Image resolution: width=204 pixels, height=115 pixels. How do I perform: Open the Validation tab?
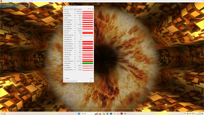pyautogui.click(x=80, y=9)
